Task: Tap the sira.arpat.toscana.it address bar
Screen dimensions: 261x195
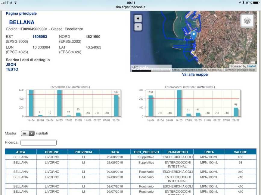Action: [130, 7]
